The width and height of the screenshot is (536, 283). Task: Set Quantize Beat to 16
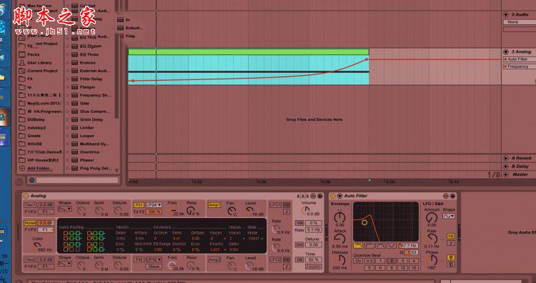tap(414, 268)
